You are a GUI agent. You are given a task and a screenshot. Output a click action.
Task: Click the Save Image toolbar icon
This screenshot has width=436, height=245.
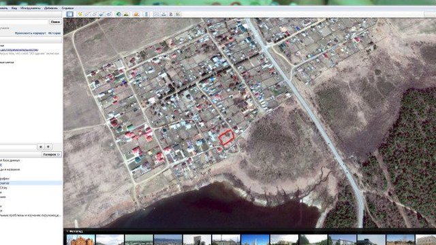click(171, 14)
